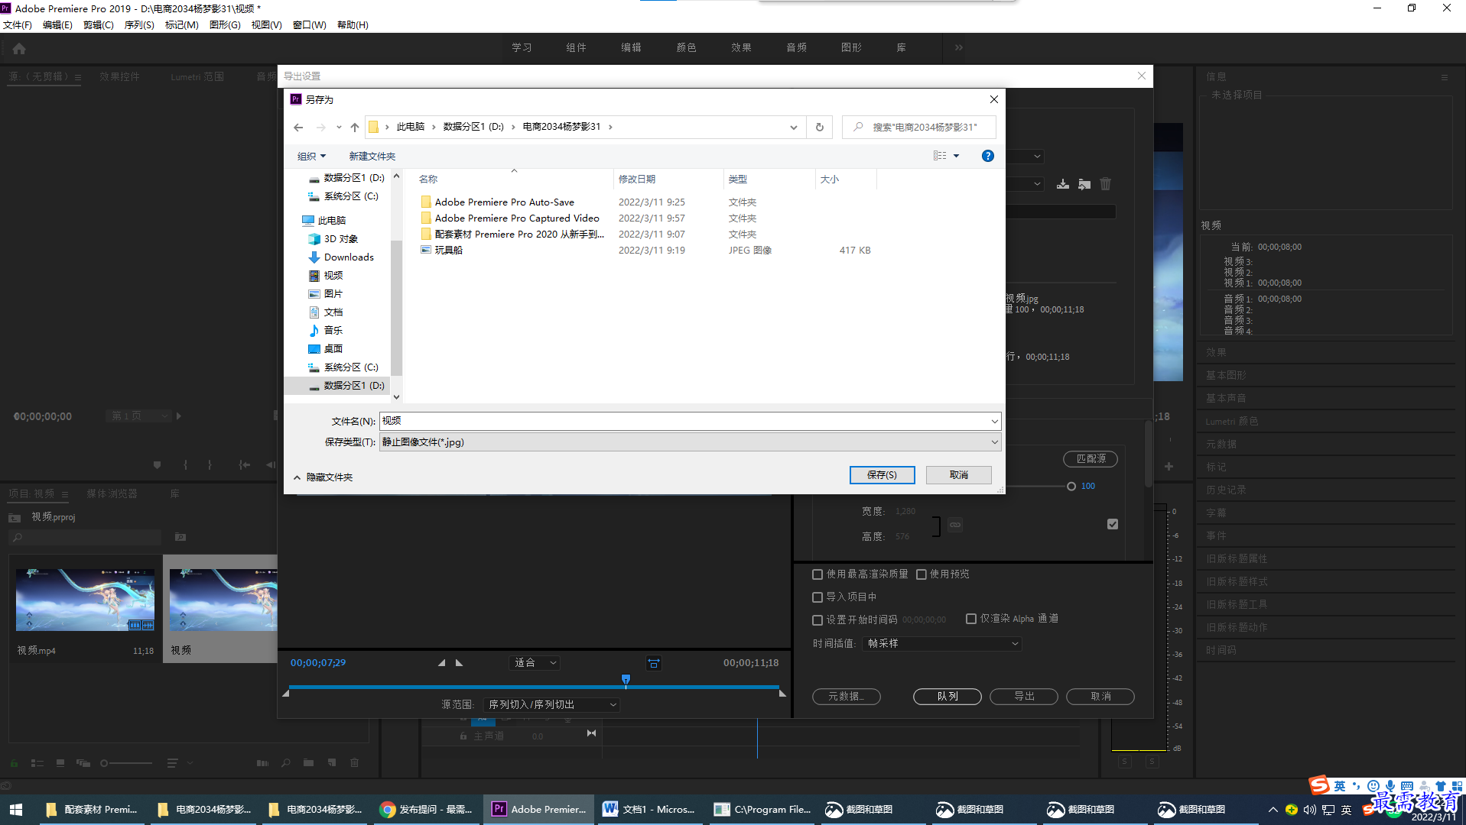Change the file view layout icon
Image resolution: width=1466 pixels, height=825 pixels.
(x=940, y=156)
